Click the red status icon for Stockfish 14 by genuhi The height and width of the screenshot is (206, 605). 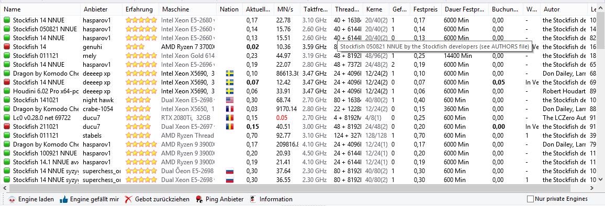[7, 46]
